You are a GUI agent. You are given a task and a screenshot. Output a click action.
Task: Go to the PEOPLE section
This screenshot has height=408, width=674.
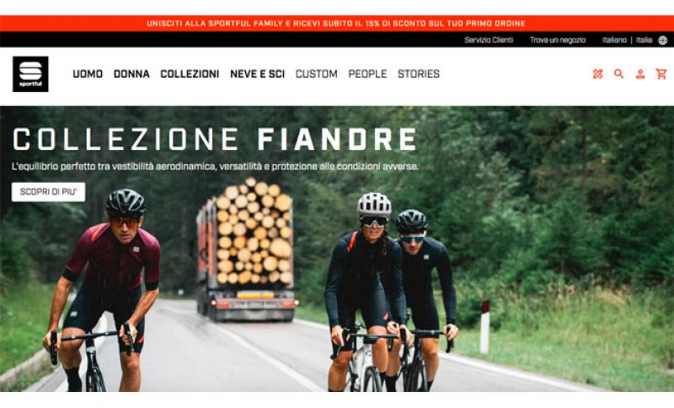(x=367, y=74)
